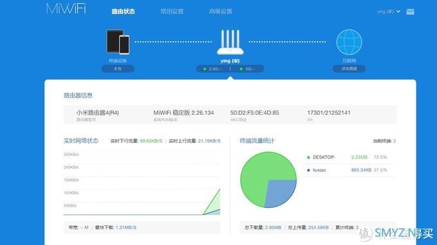437x245 pixels.
Task: Click the MiWiFi logo
Action: (66, 9)
